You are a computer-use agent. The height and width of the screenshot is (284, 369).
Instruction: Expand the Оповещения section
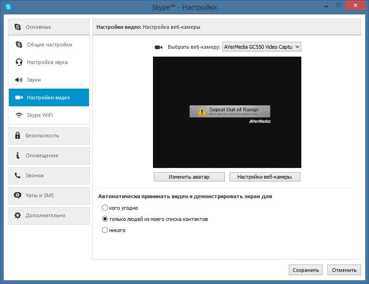(x=49, y=155)
